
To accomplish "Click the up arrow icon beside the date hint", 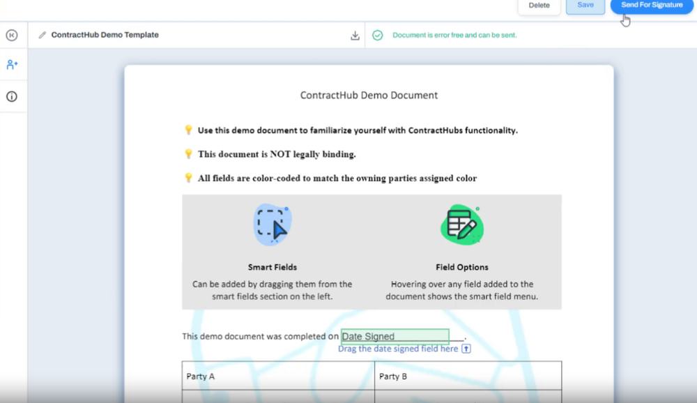I will click(466, 349).
